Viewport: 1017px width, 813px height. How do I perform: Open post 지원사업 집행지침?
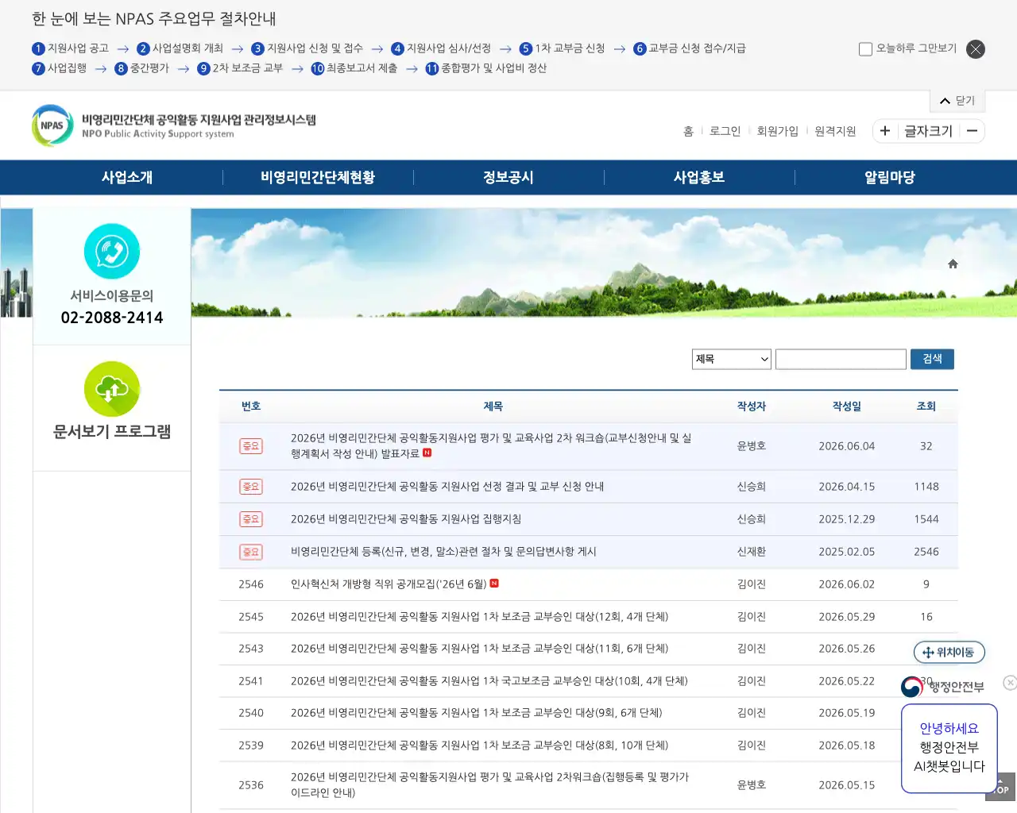coord(406,519)
